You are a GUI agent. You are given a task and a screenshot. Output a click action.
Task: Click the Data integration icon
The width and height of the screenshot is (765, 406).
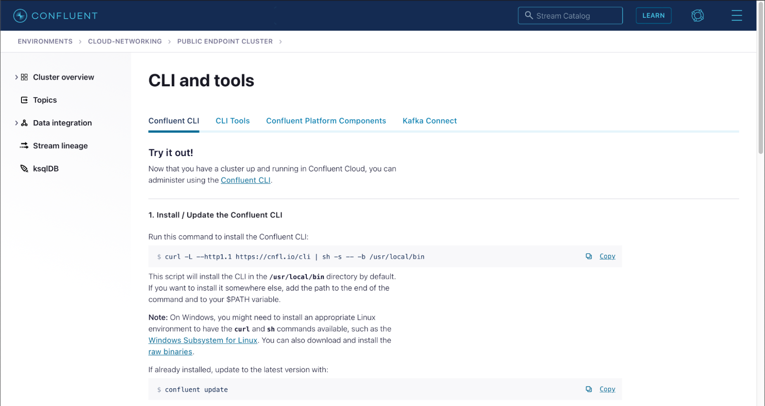coord(24,123)
